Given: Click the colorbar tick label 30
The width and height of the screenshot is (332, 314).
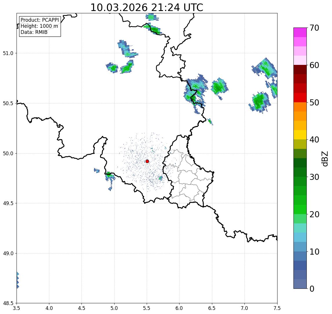Looking at the screenshot, I should pos(314,177).
